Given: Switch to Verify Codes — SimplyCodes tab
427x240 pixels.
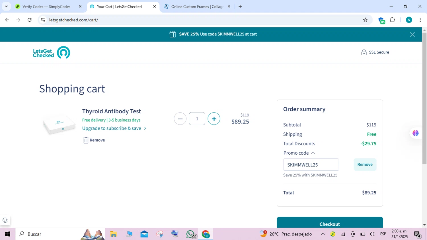Looking at the screenshot, I should click(x=46, y=7).
